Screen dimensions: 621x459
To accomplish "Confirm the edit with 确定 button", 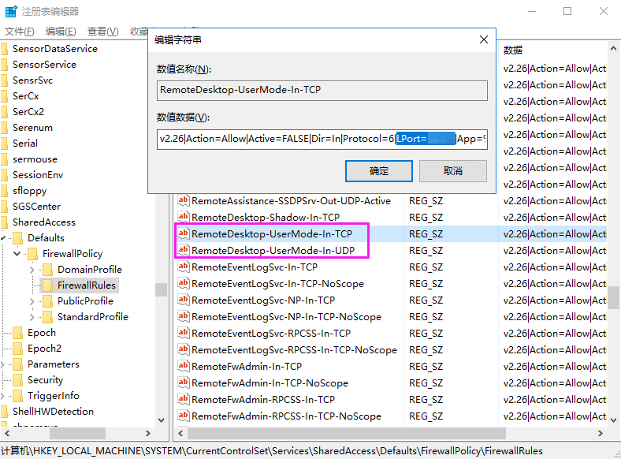I will tap(378, 171).
